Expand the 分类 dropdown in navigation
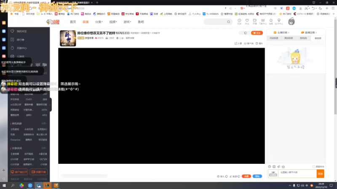337x189 pixels. coord(99,22)
